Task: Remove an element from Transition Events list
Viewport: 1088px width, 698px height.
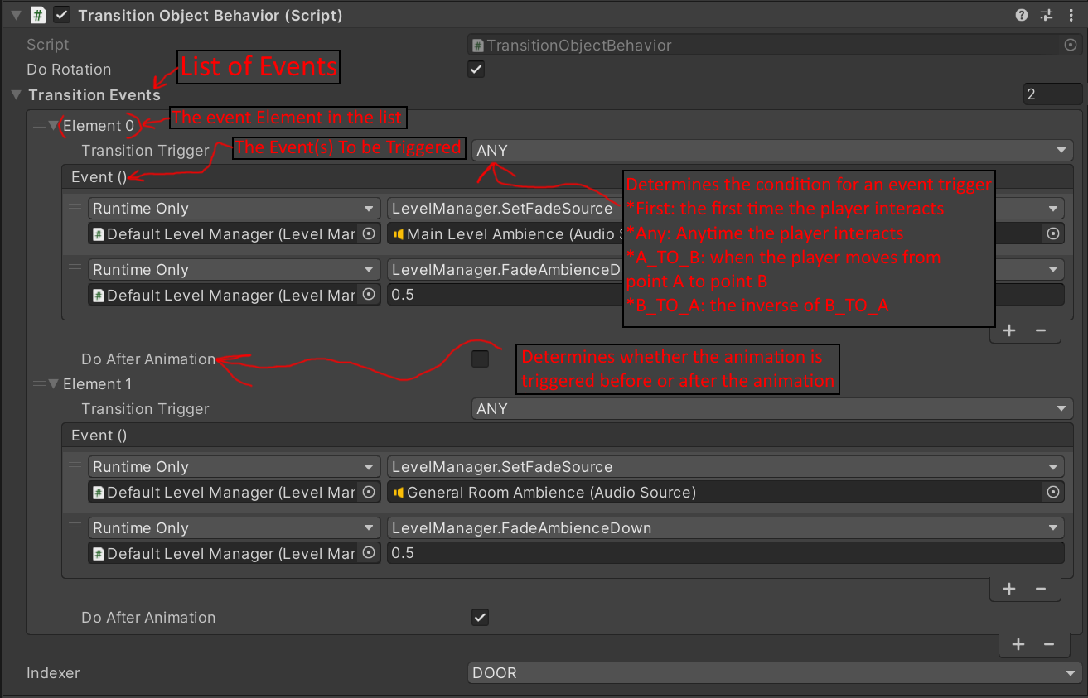Action: (x=1049, y=644)
